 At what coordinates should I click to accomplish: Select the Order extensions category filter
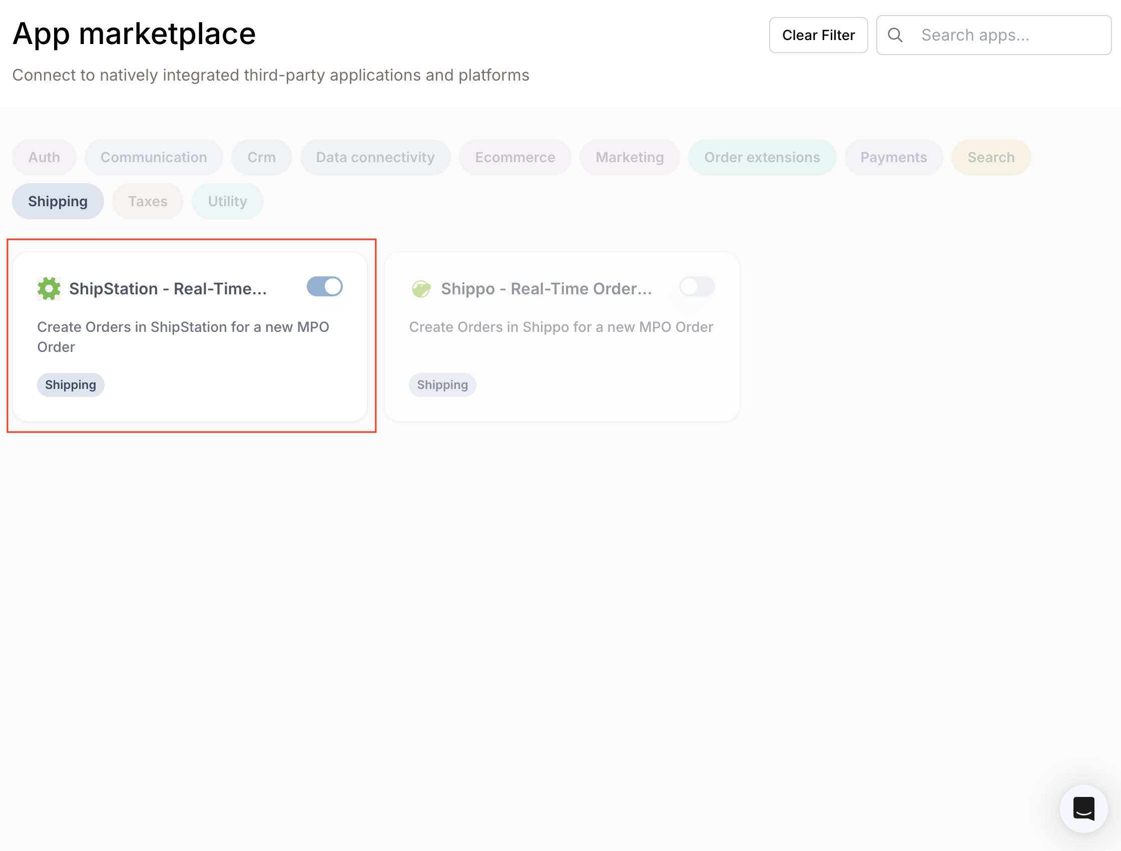(x=762, y=157)
